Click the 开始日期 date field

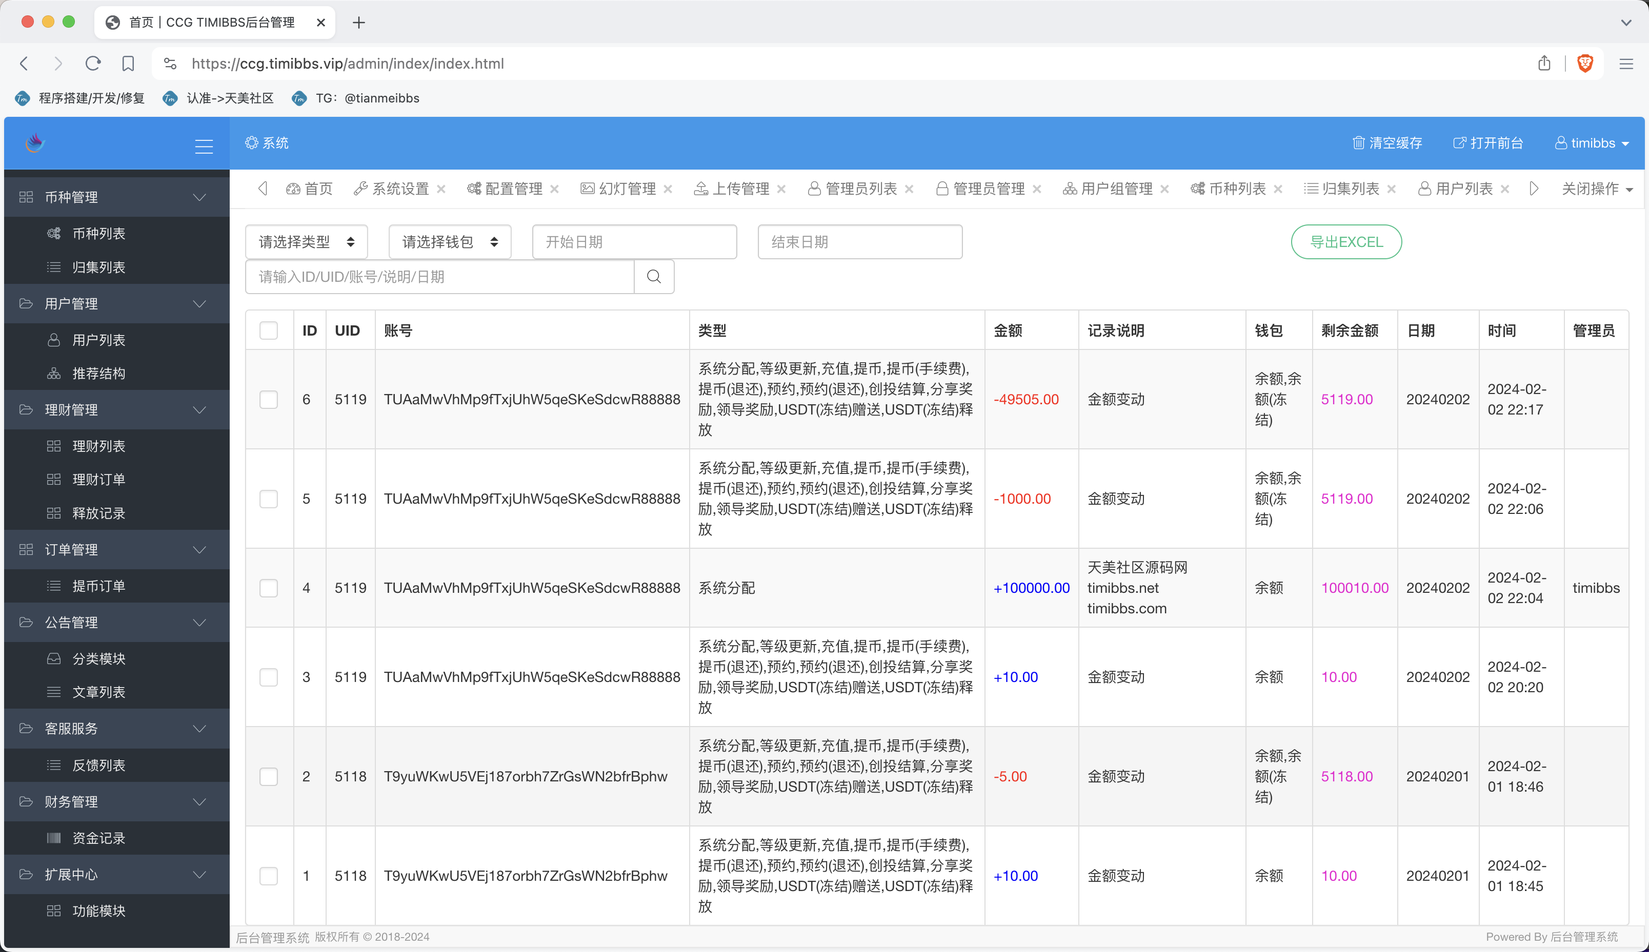(634, 242)
